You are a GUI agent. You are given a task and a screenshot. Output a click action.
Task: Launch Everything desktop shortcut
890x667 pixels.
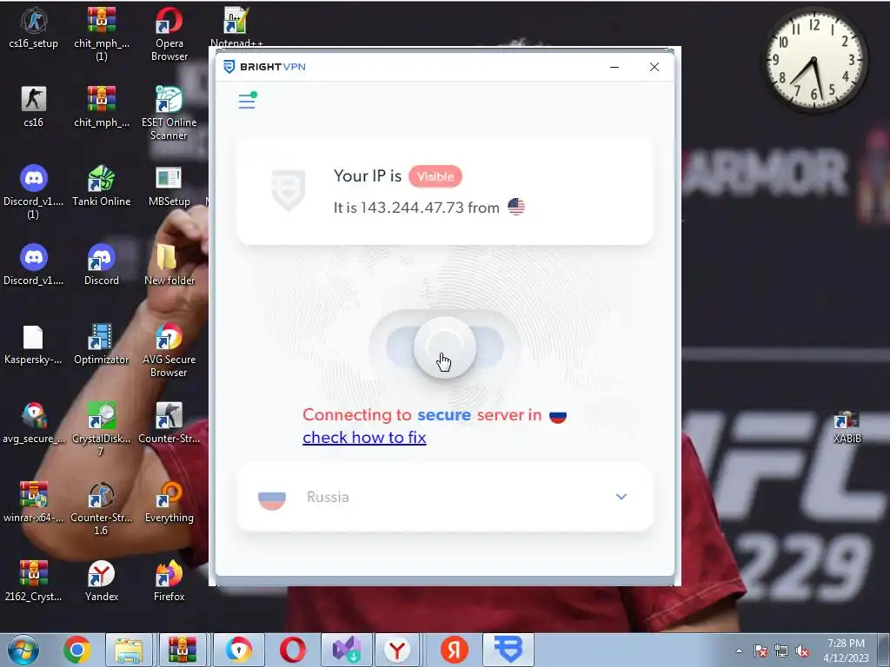coord(169,502)
